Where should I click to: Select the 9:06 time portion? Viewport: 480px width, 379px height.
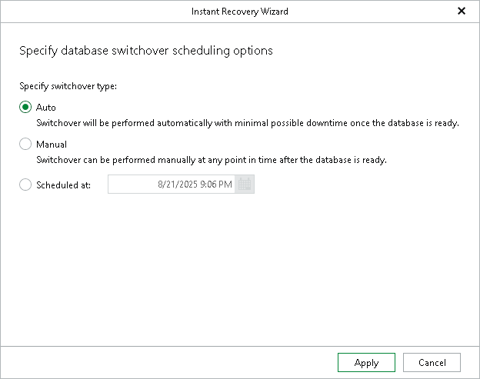(x=208, y=185)
